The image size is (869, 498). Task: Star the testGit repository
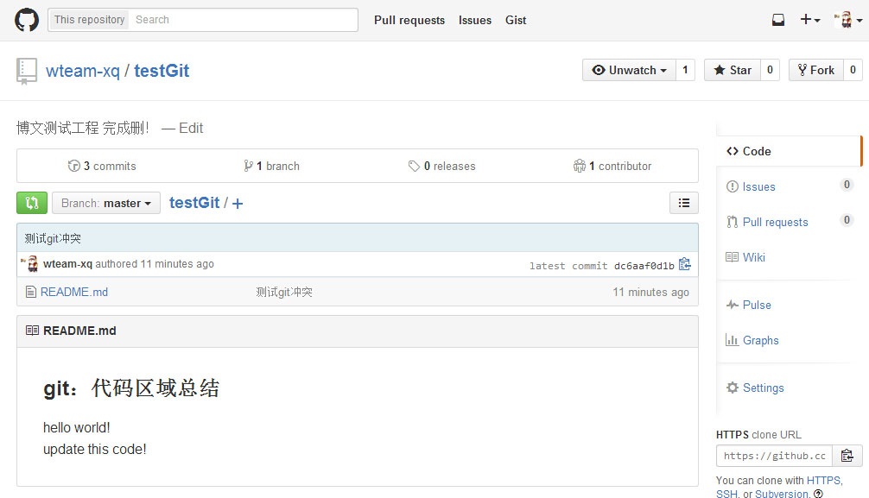click(x=733, y=70)
